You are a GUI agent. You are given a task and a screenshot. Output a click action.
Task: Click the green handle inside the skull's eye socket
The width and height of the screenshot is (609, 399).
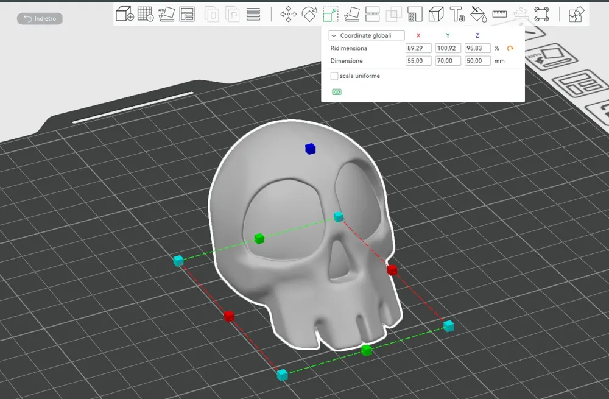259,238
